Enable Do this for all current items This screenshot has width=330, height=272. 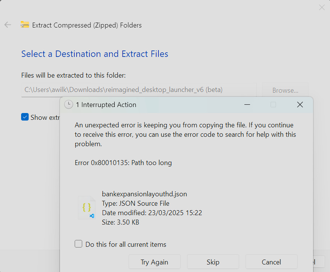[78, 244]
